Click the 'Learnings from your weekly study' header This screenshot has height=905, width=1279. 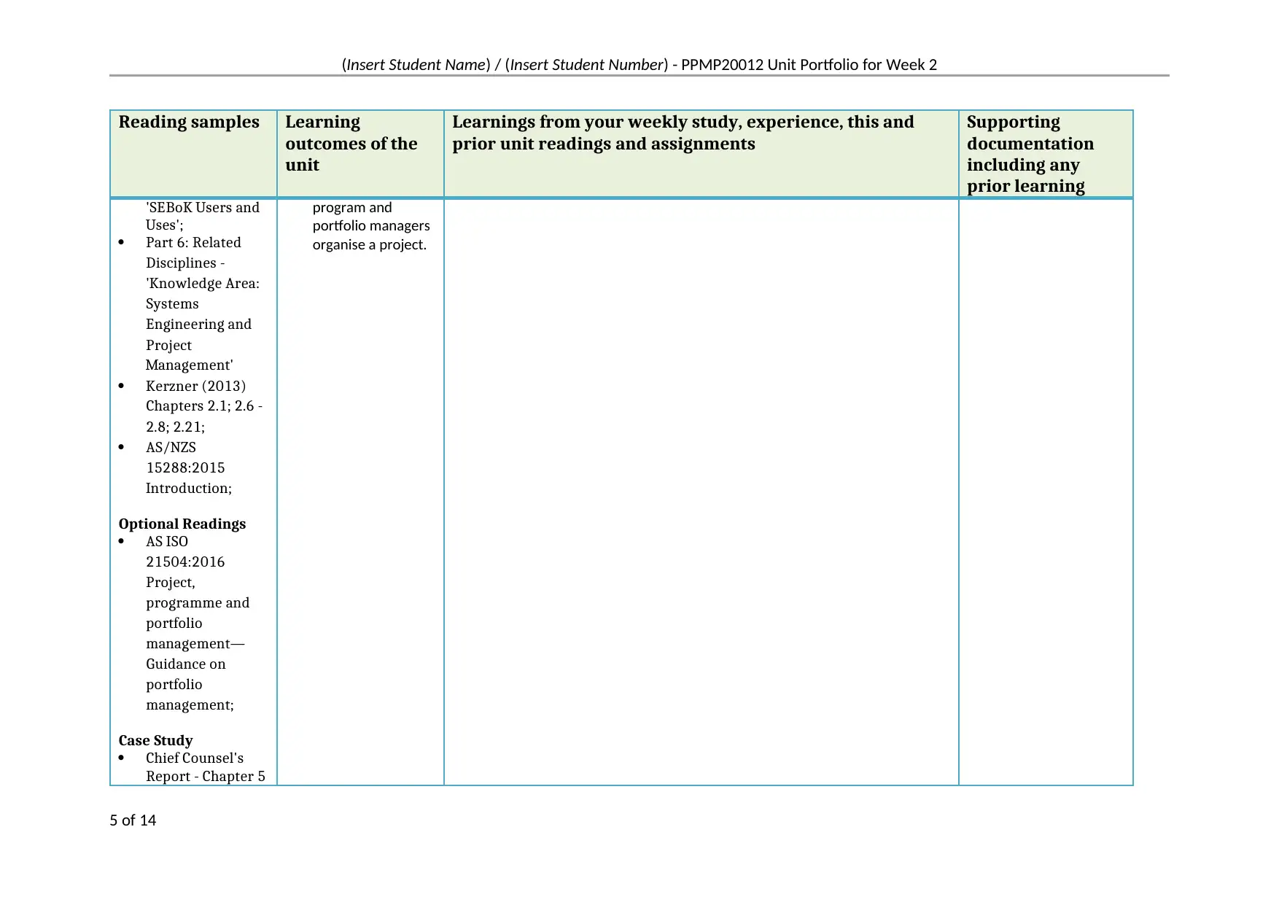pyautogui.click(x=683, y=133)
